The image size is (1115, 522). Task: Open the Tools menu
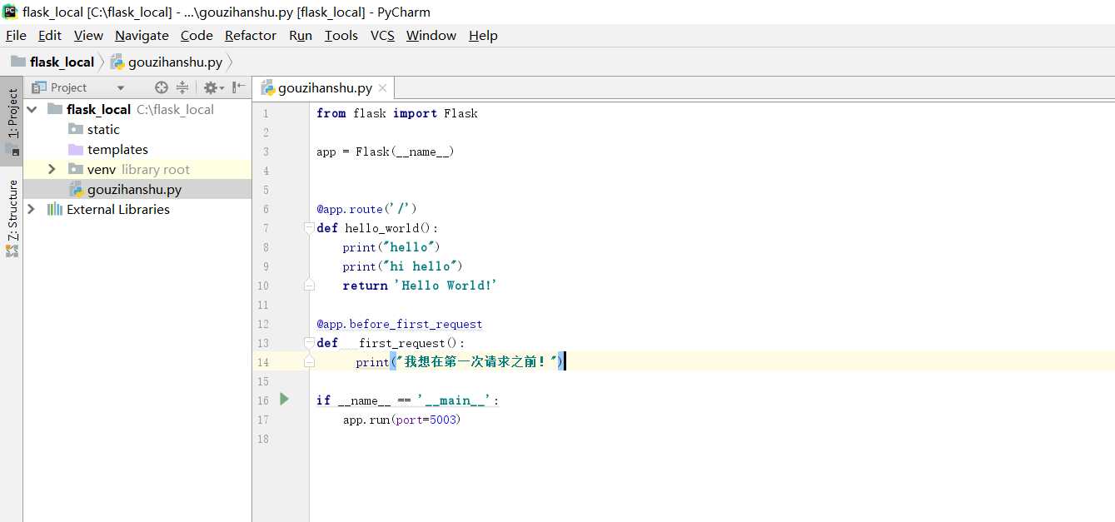click(x=341, y=35)
